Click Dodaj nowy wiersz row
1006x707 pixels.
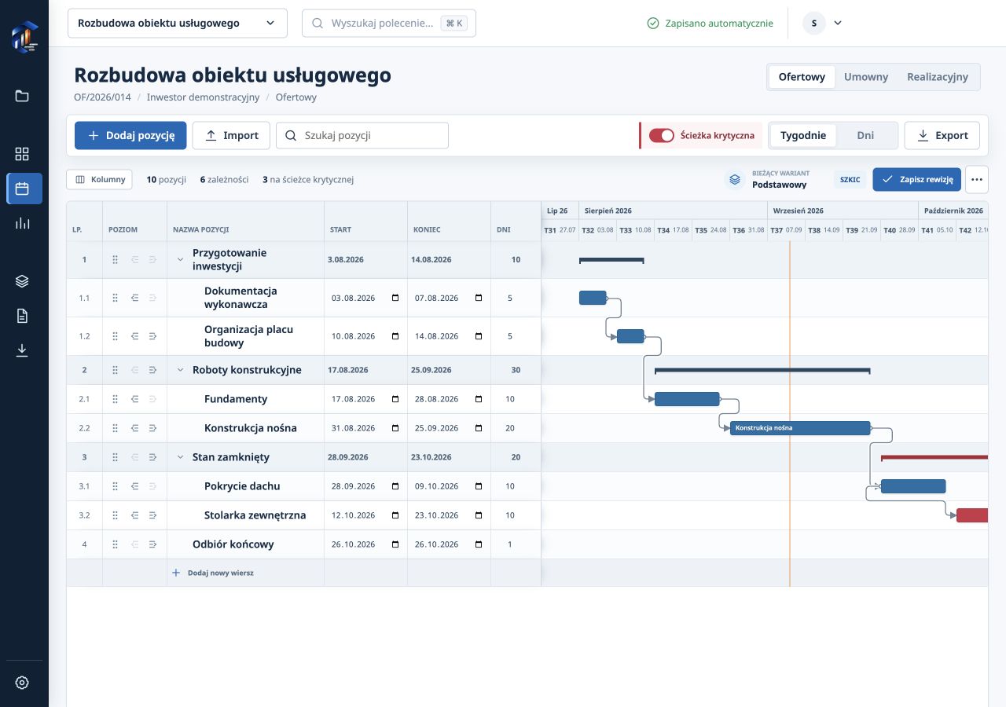(213, 573)
